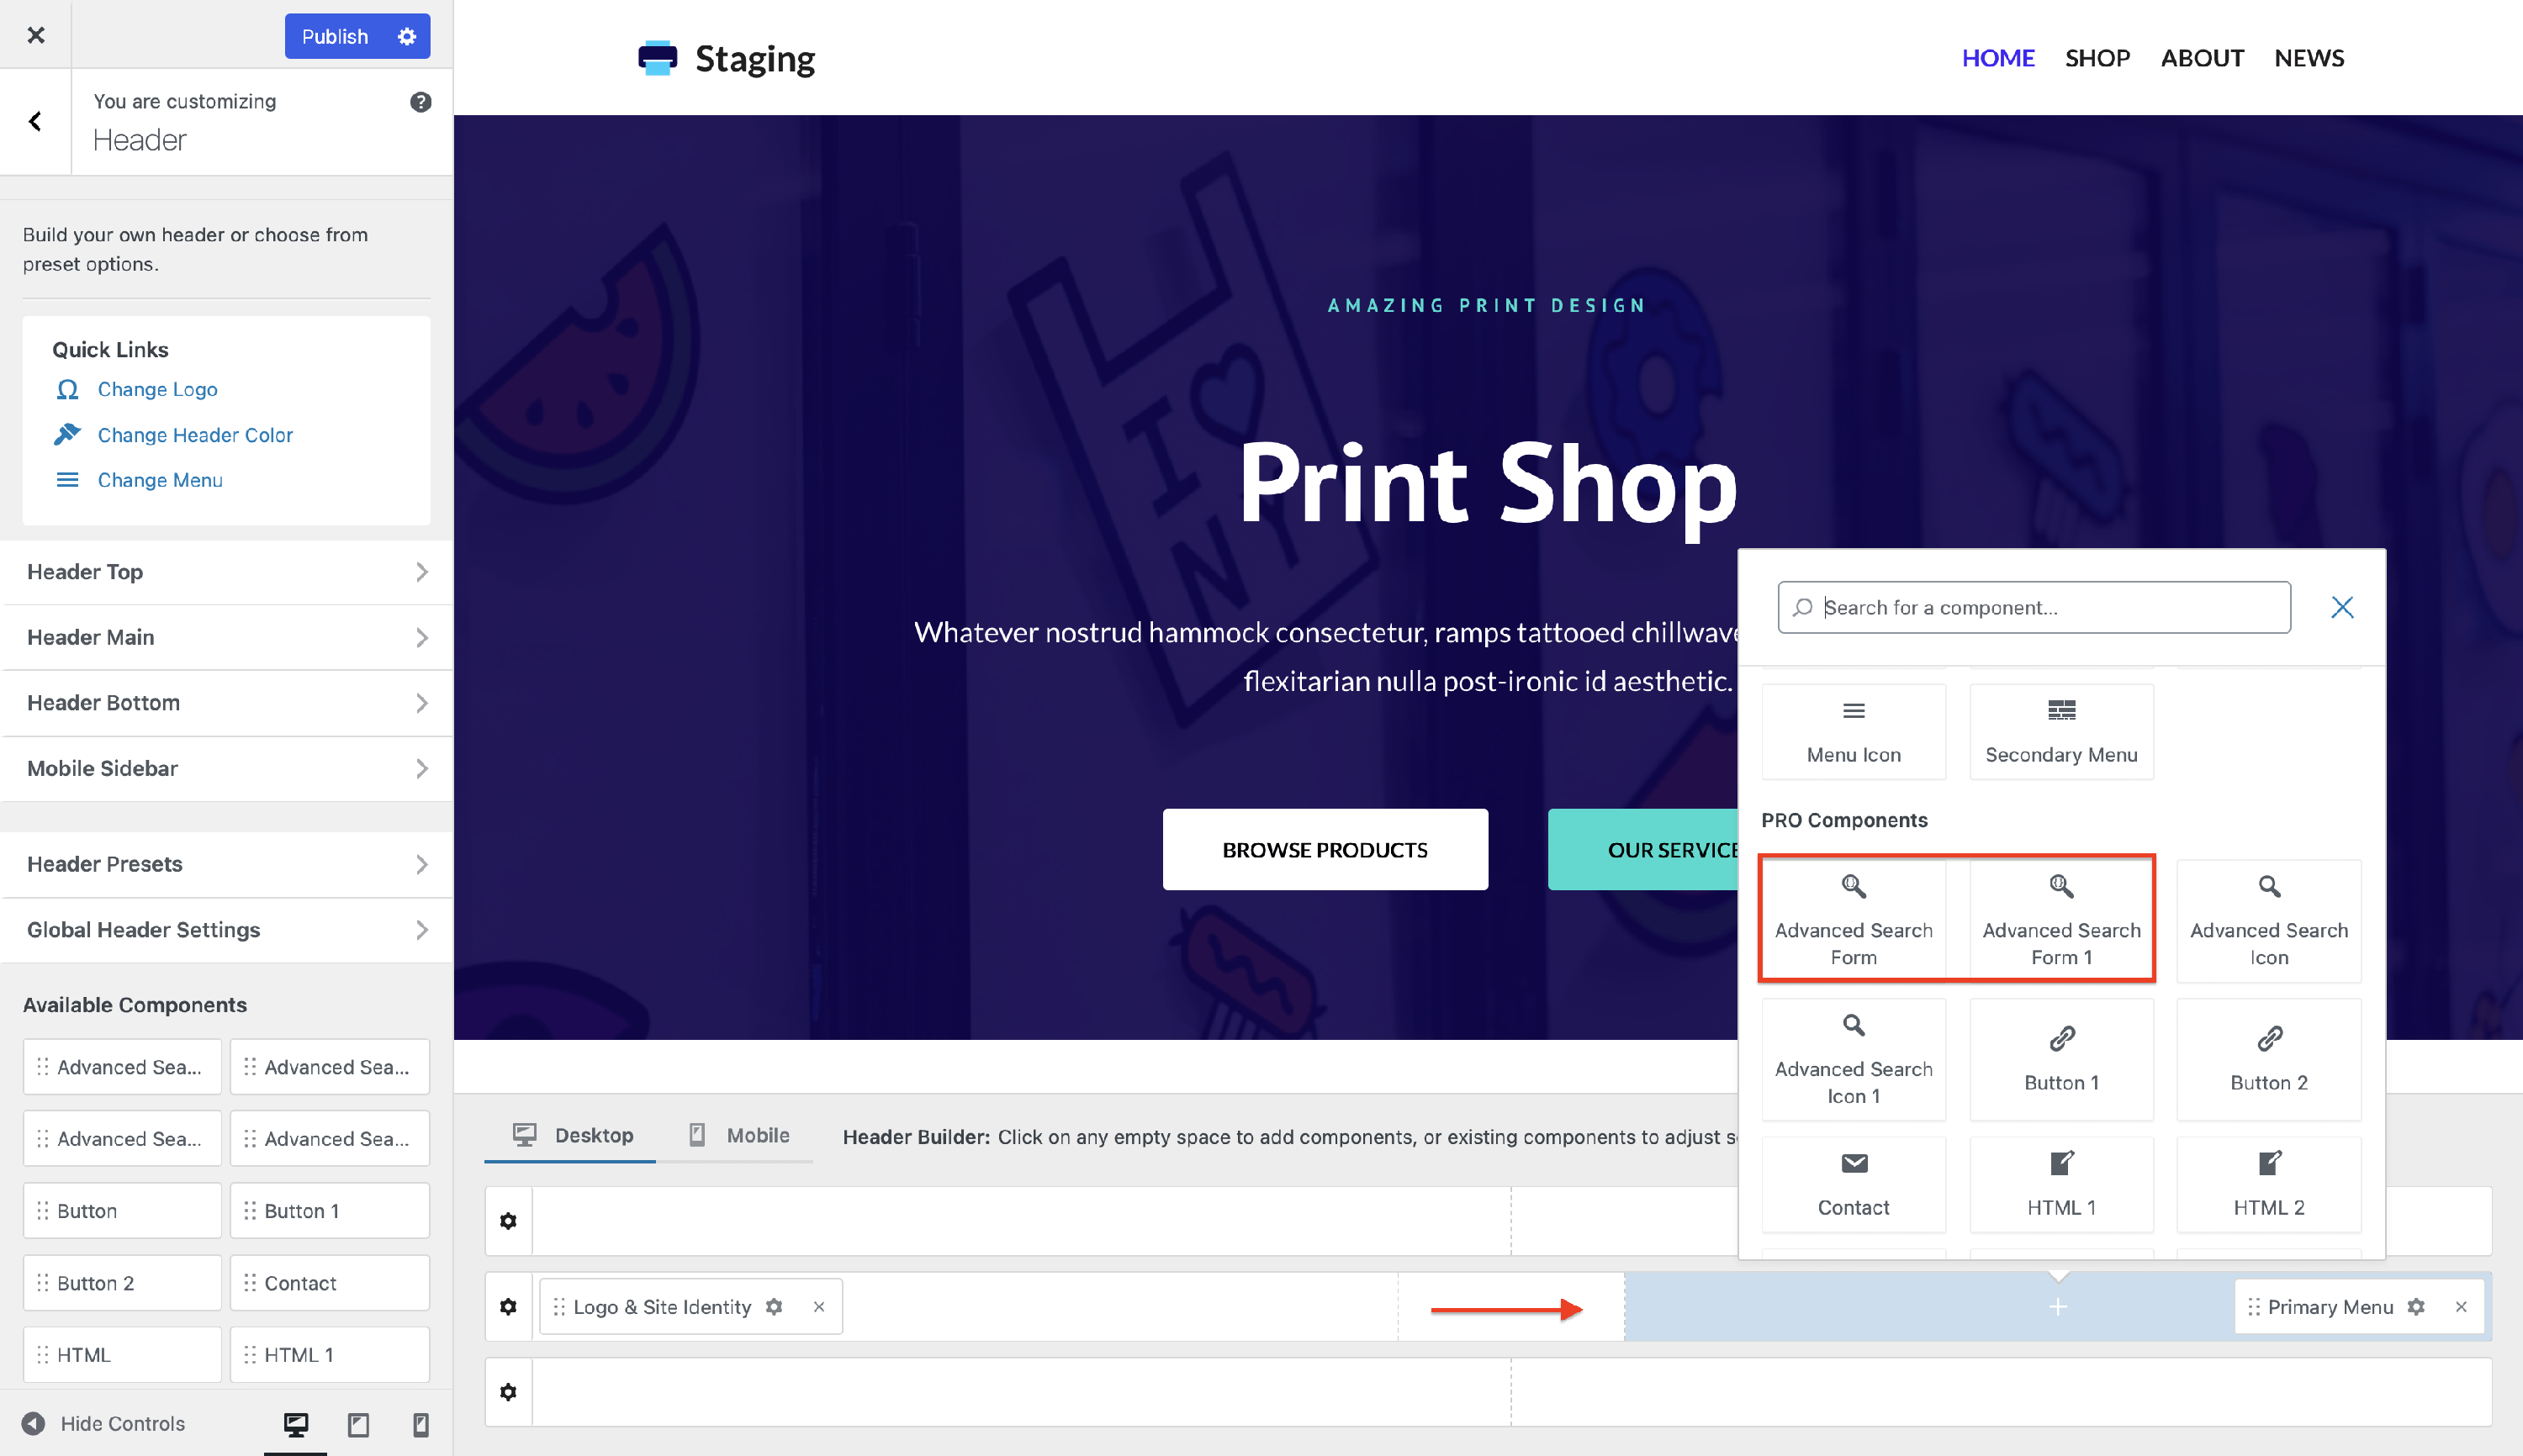2523x1456 pixels.
Task: Switch preview to mobile phone device view
Action: click(420, 1424)
